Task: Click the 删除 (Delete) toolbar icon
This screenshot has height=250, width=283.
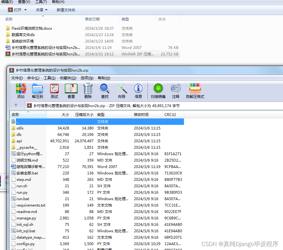Action: (87, 91)
